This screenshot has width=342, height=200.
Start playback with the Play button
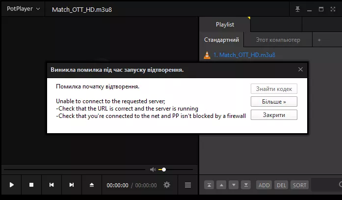click(x=12, y=185)
